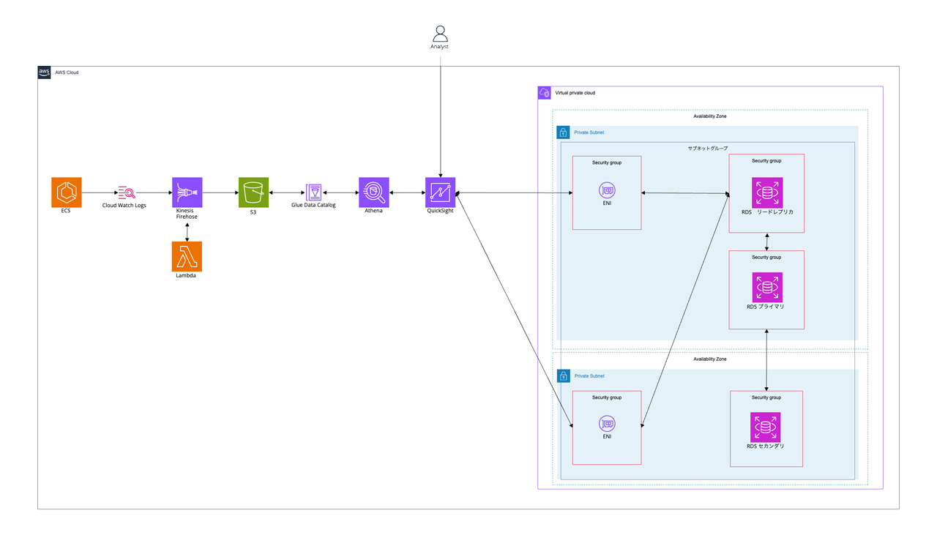
Task: Click the "RDS リードレプリカ" text label
Action: coord(767,212)
